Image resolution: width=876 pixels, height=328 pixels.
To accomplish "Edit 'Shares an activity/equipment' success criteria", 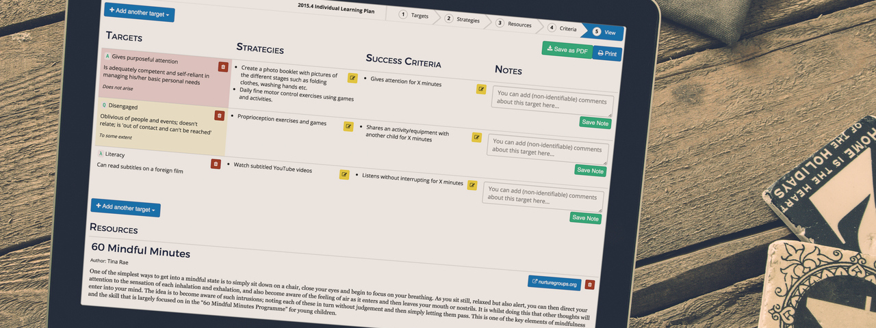I will [476, 137].
